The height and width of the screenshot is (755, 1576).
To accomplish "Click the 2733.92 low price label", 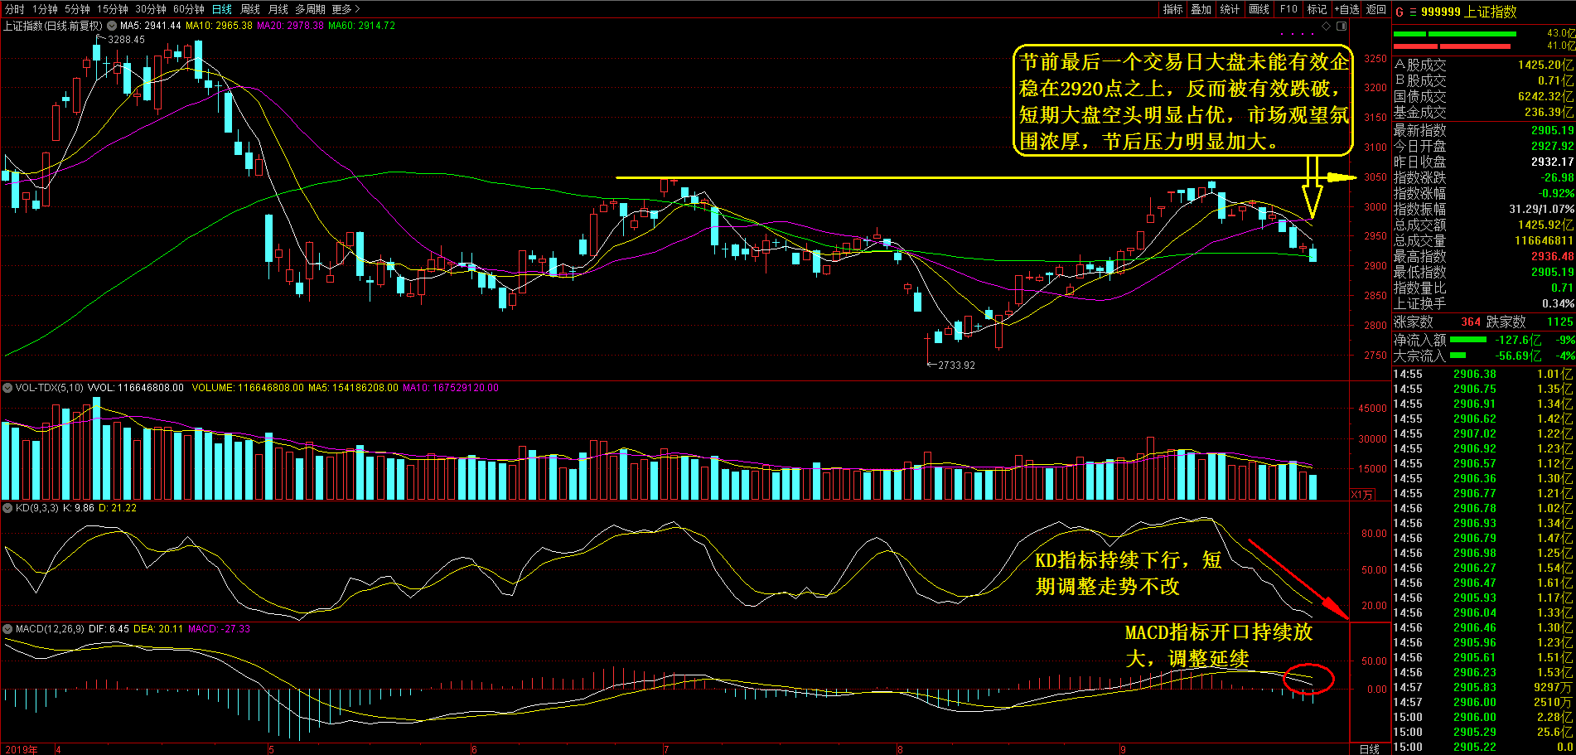I will [956, 365].
